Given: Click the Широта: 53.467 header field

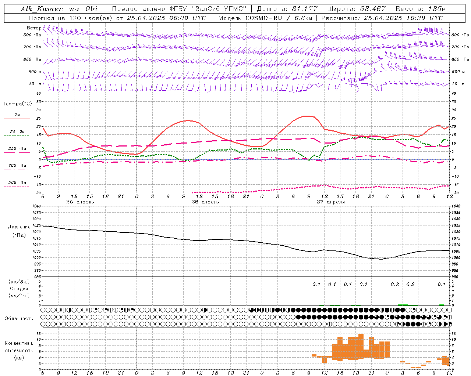Looking at the screenshot, I should pos(356,9).
